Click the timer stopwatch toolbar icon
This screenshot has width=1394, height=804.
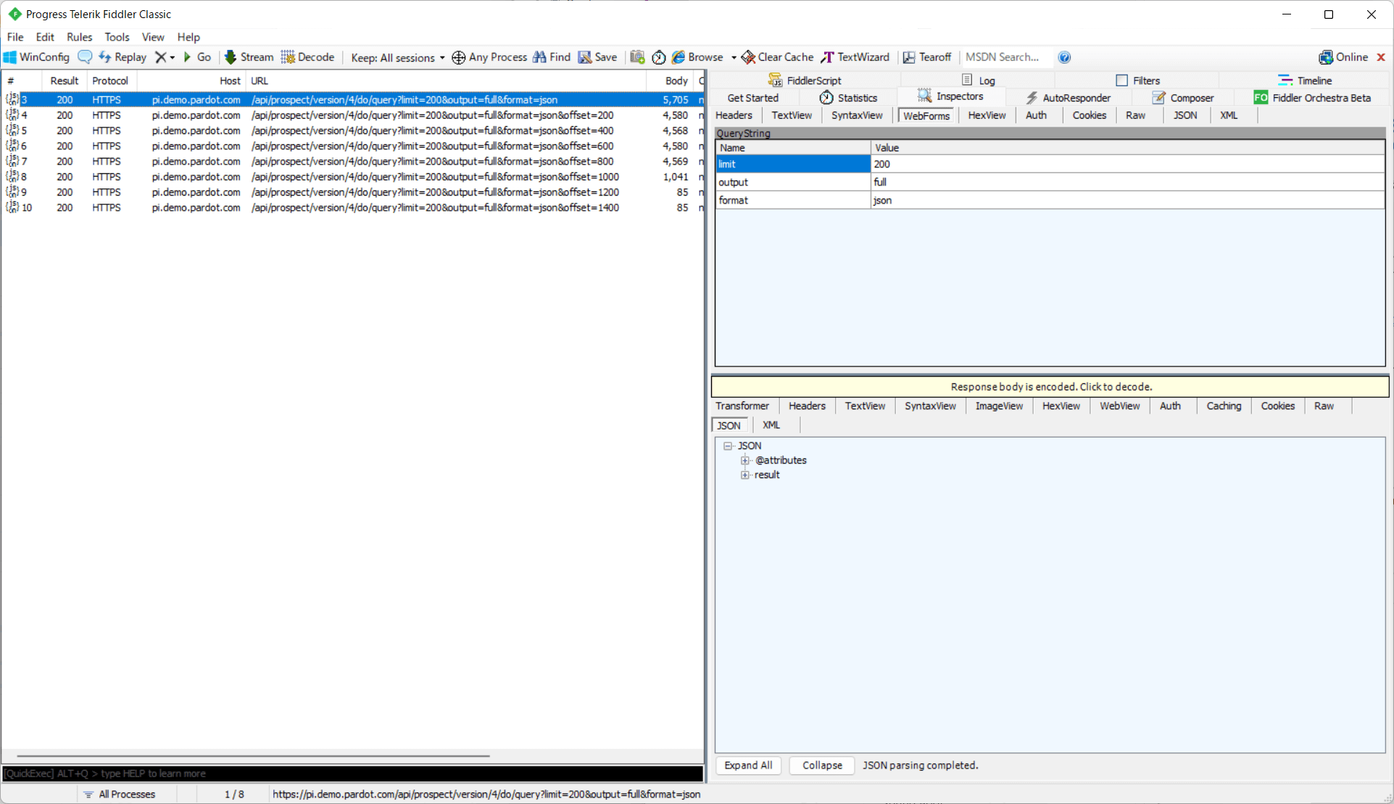(658, 57)
